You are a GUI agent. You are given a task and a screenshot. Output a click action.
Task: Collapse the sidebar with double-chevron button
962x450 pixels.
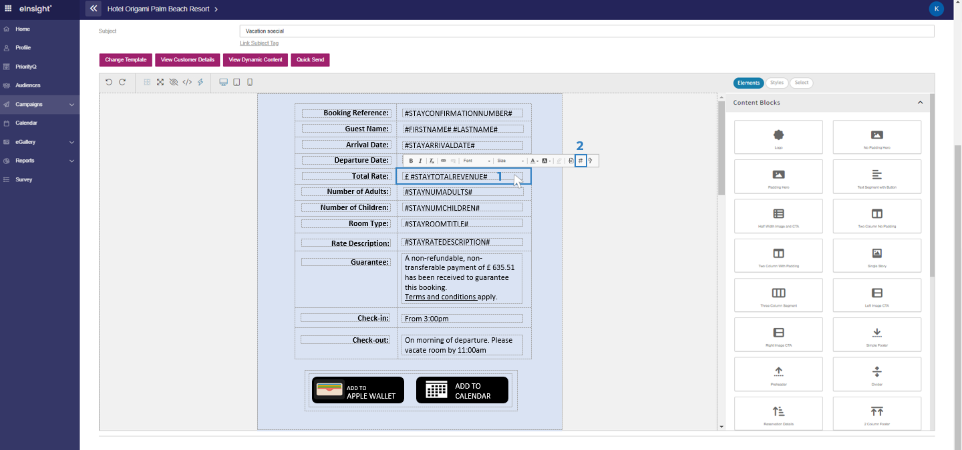coord(94,9)
